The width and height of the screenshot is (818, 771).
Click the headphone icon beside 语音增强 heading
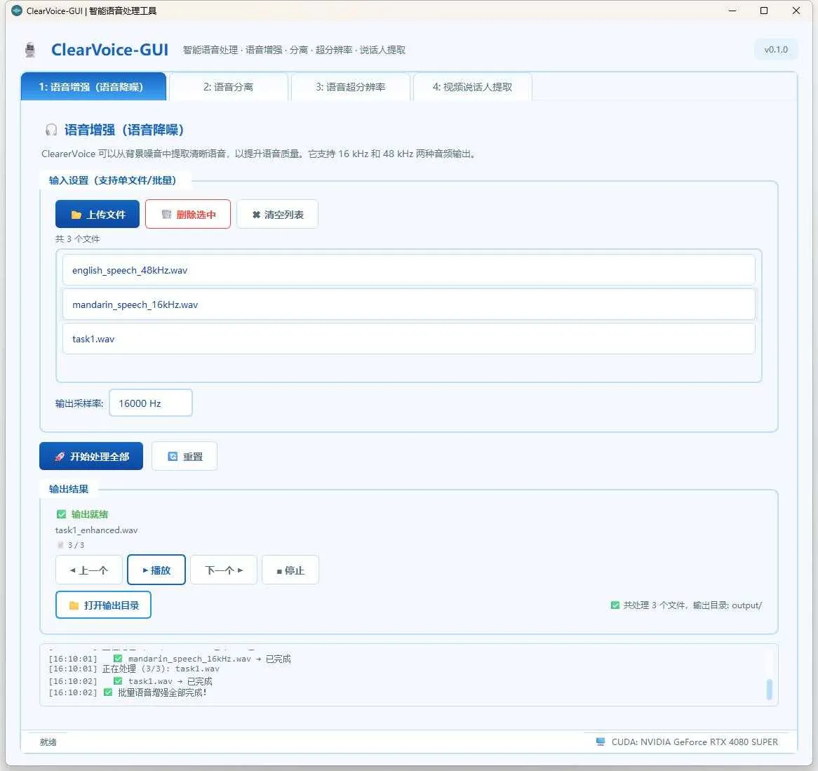pos(51,130)
